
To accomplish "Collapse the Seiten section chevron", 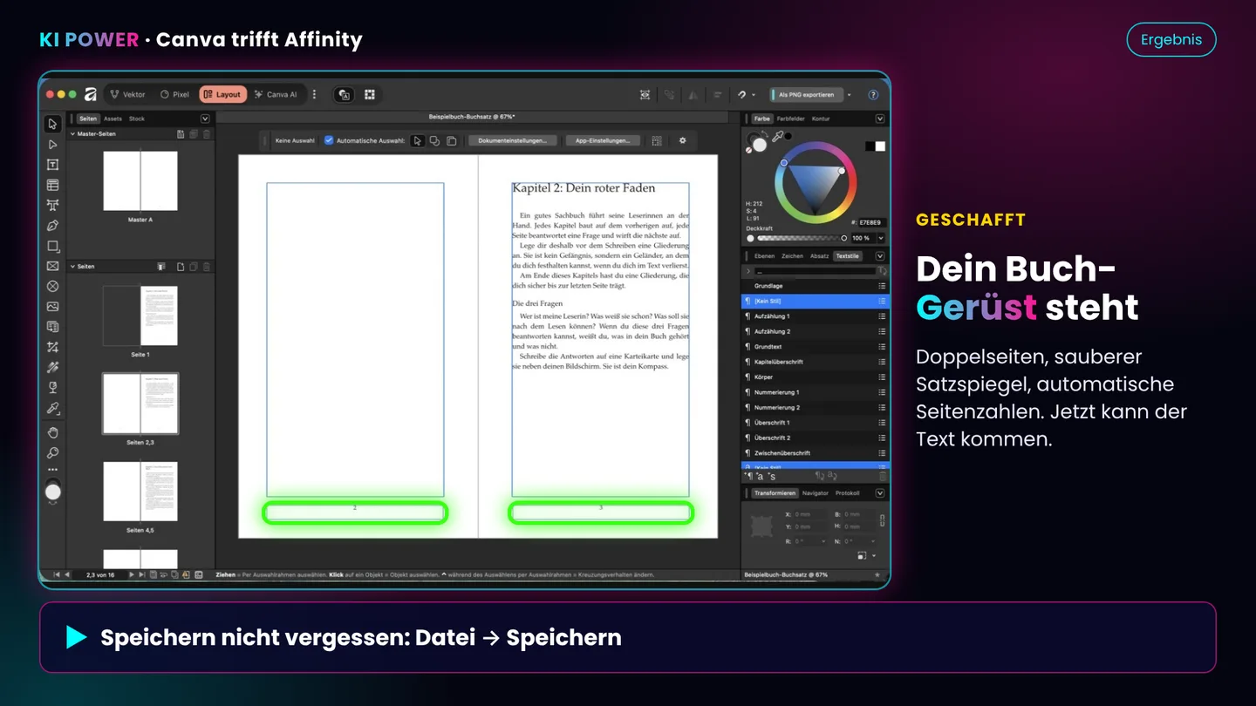I will [72, 267].
